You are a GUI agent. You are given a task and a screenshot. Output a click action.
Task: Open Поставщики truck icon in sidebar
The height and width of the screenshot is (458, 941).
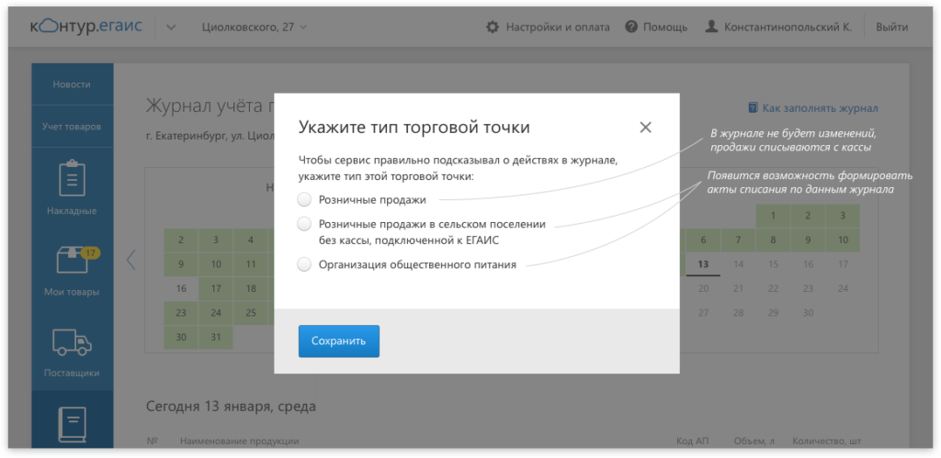coord(72,343)
